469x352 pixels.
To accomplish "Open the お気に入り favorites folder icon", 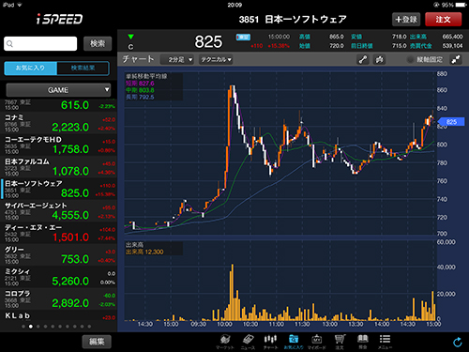I will click(x=294, y=342).
